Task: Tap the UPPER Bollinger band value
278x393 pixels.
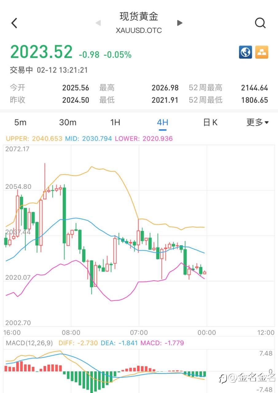Action: tap(34, 139)
